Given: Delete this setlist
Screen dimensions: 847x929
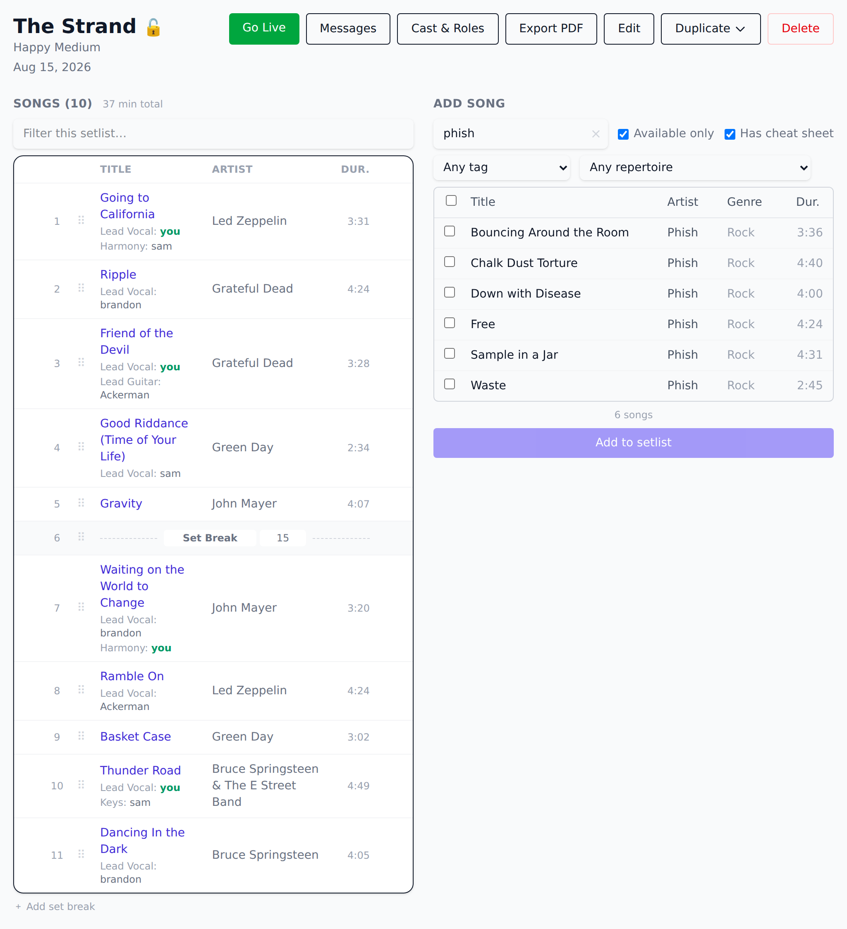Looking at the screenshot, I should pyautogui.click(x=800, y=29).
